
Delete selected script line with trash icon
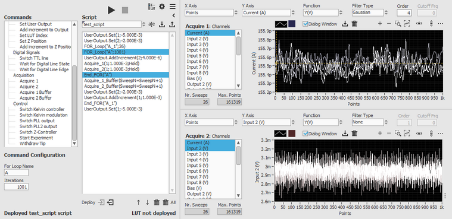pos(157,202)
